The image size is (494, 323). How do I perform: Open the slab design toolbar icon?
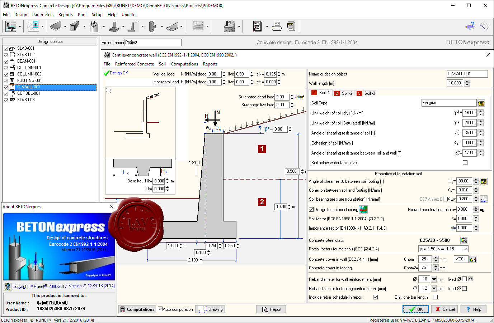[56, 26]
